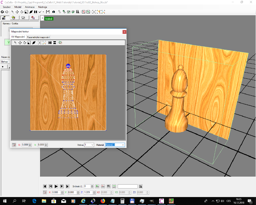Image resolution: width=256 pixels, height=205 pixels.
Task: Open Firefox from the Windows taskbar
Action: pos(102,201)
